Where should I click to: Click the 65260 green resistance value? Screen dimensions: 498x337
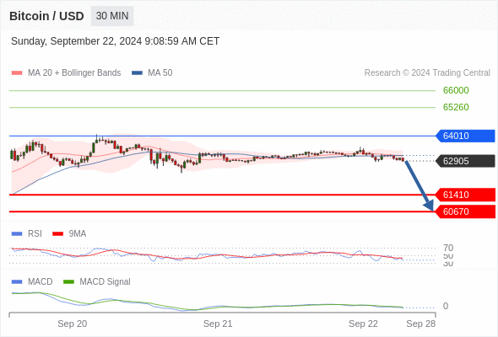(x=456, y=107)
